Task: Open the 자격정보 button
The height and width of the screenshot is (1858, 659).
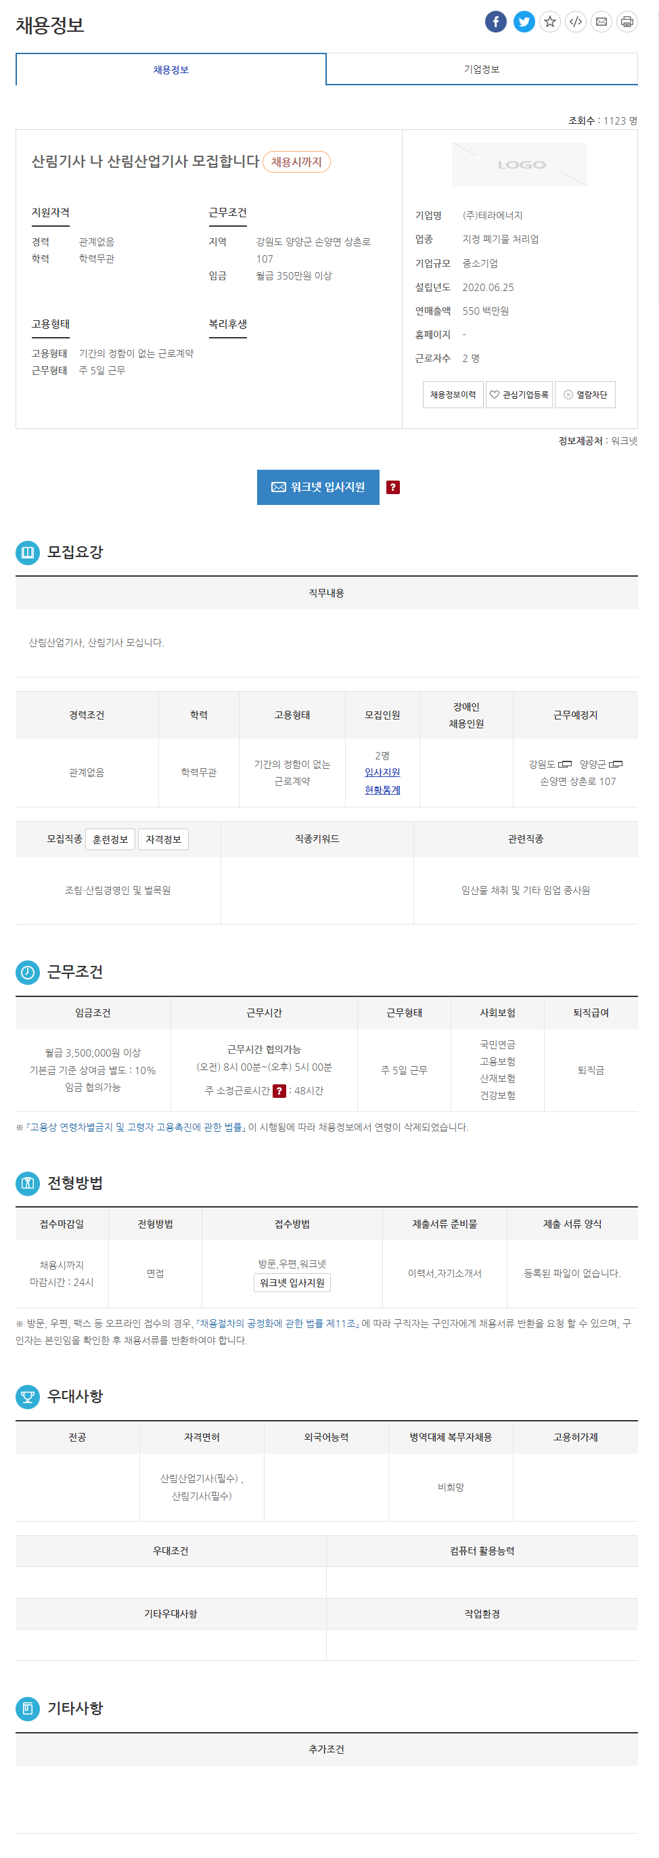Action: 164,839
